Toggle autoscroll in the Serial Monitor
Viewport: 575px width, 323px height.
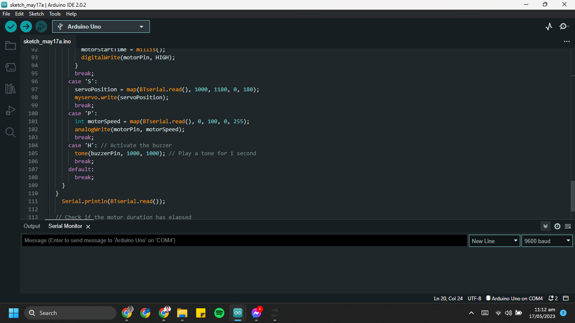tap(546, 226)
